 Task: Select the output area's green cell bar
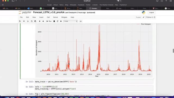(20, 51)
